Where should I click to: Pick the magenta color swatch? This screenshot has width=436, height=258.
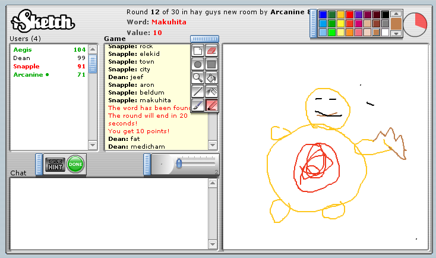358,24
